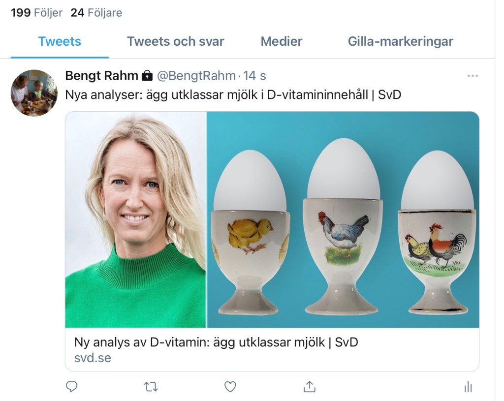504x401 pixels.
Task: Show the 24 Följare list
Action: 96,13
